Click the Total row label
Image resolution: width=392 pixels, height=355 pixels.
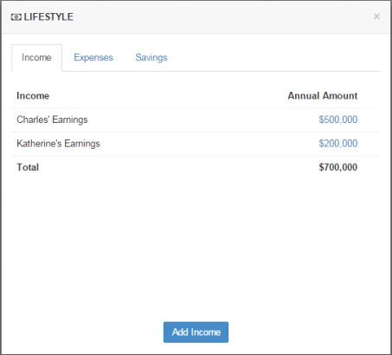tap(28, 167)
